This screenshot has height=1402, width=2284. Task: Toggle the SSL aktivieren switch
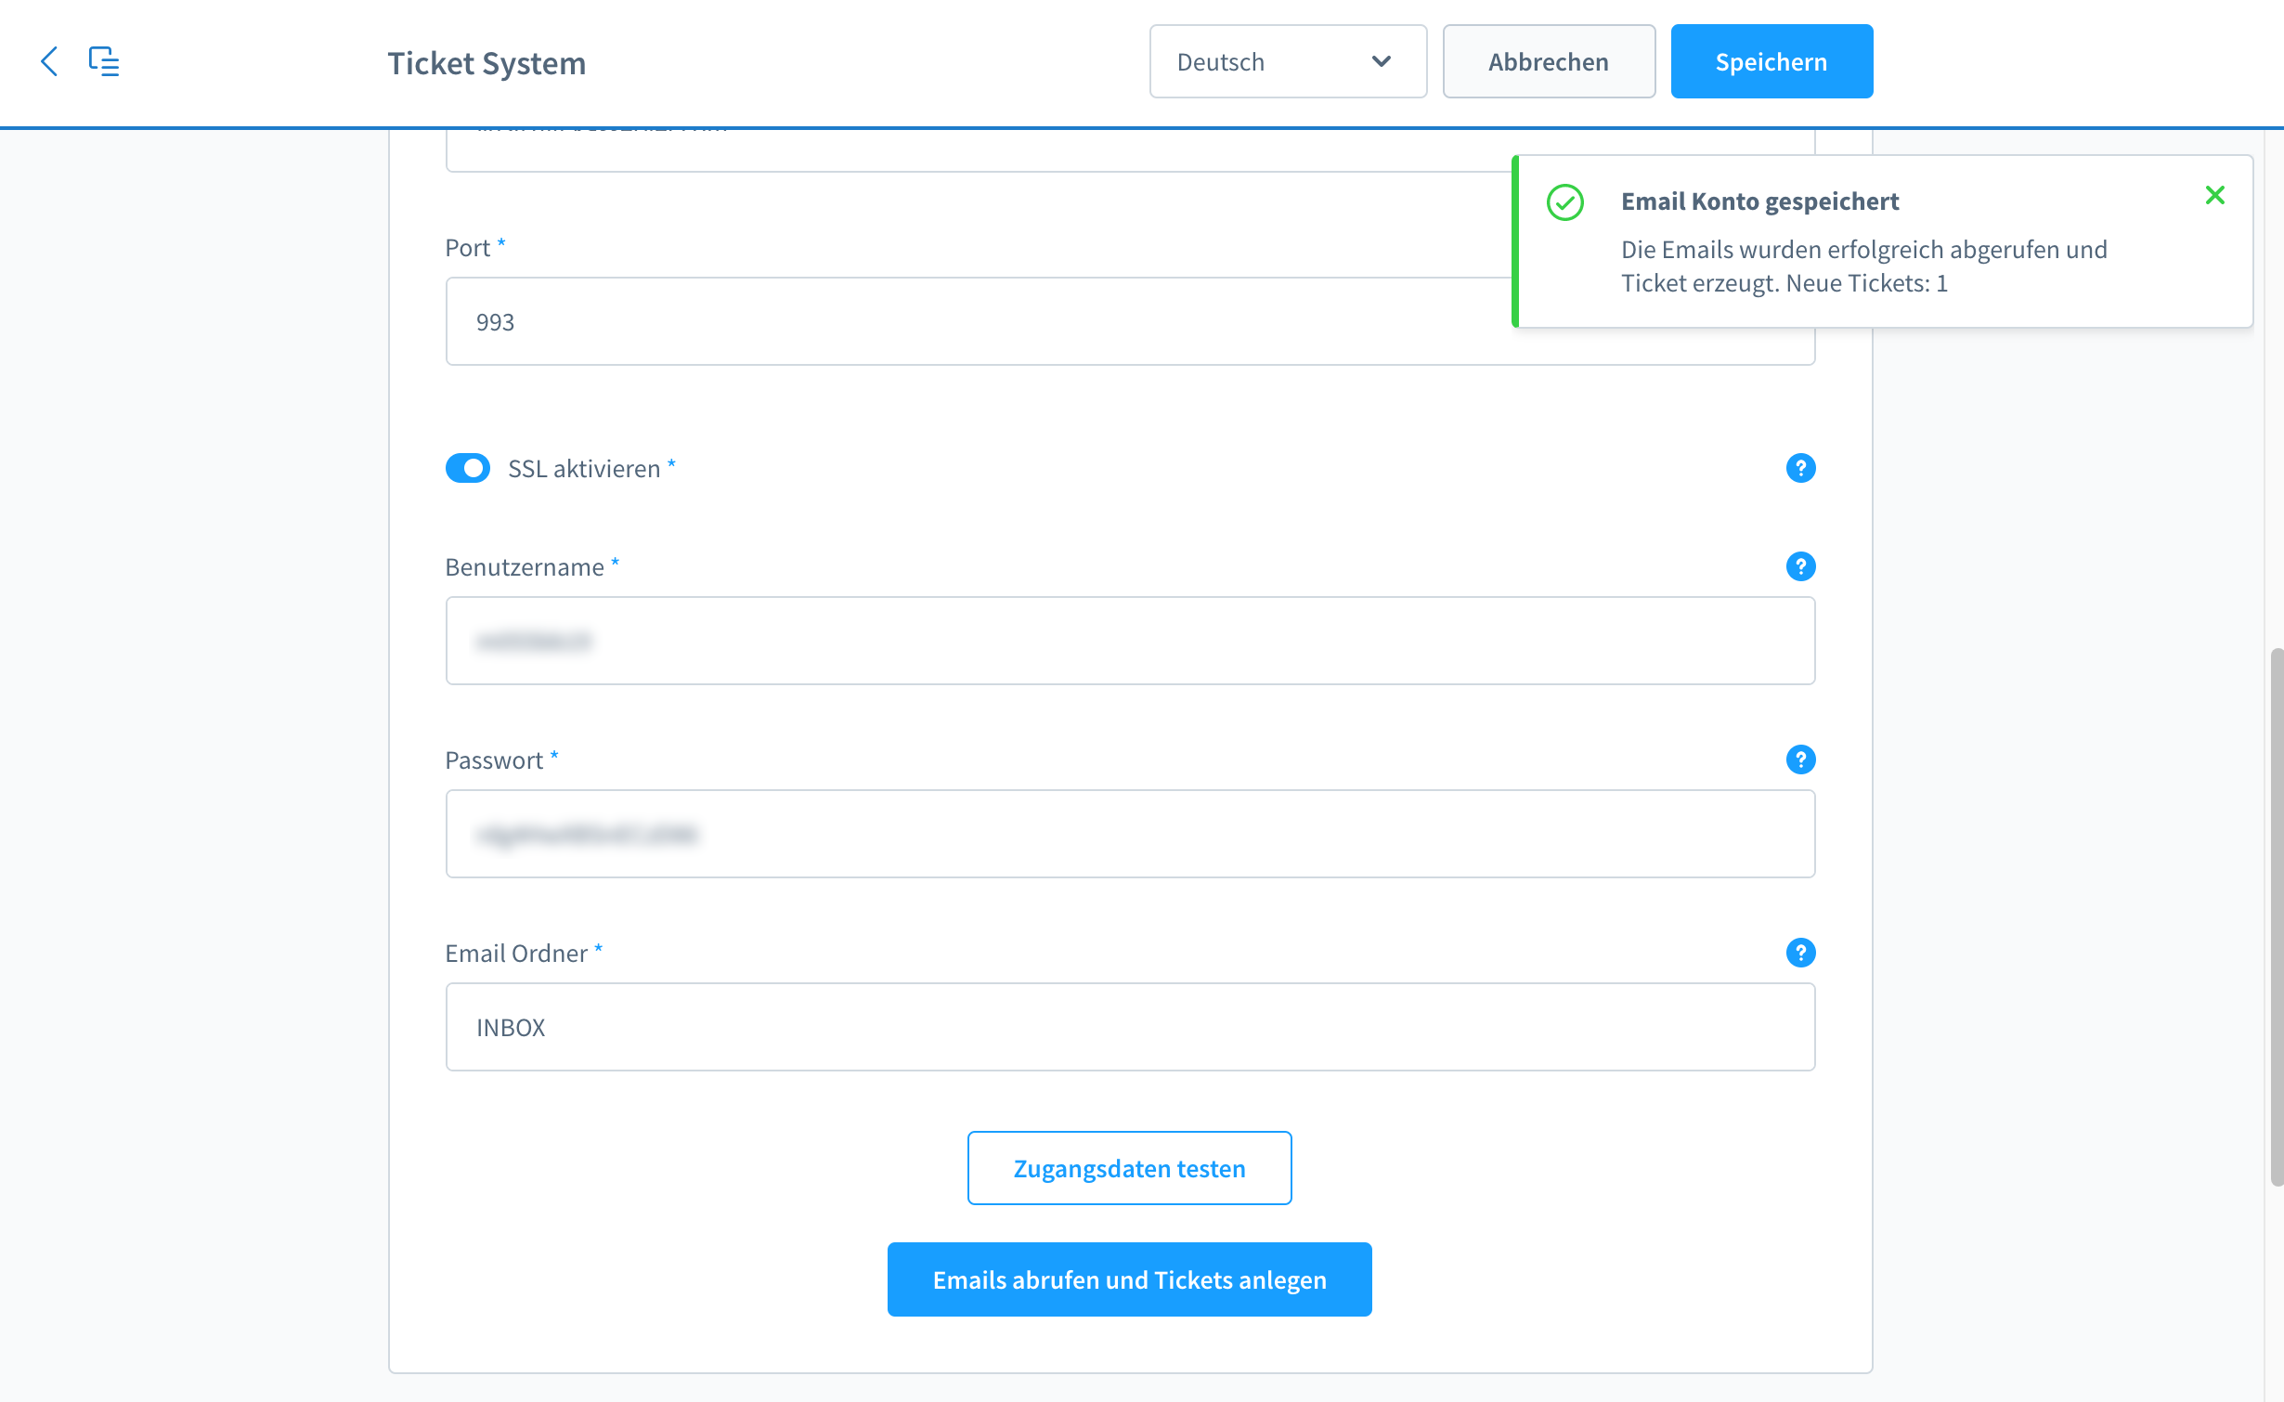coord(468,468)
